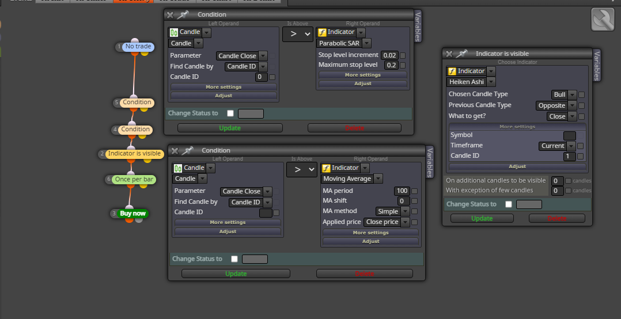
Task: Click Update in Parabolic SAR Condition panel
Action: pyautogui.click(x=230, y=128)
